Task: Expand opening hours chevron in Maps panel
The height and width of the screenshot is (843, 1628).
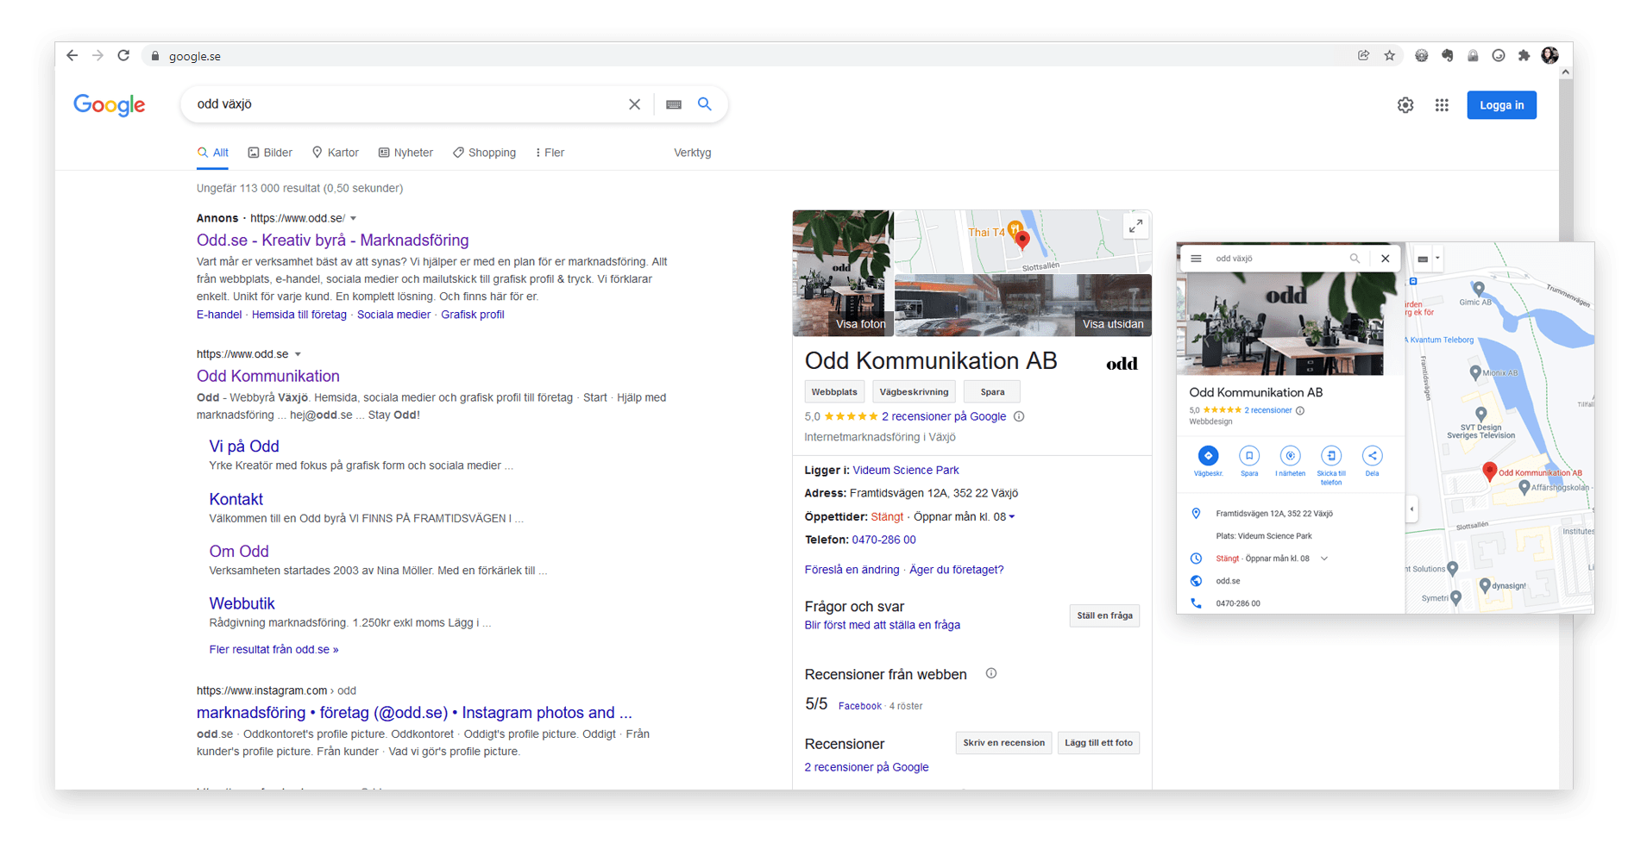Action: pos(1324,559)
